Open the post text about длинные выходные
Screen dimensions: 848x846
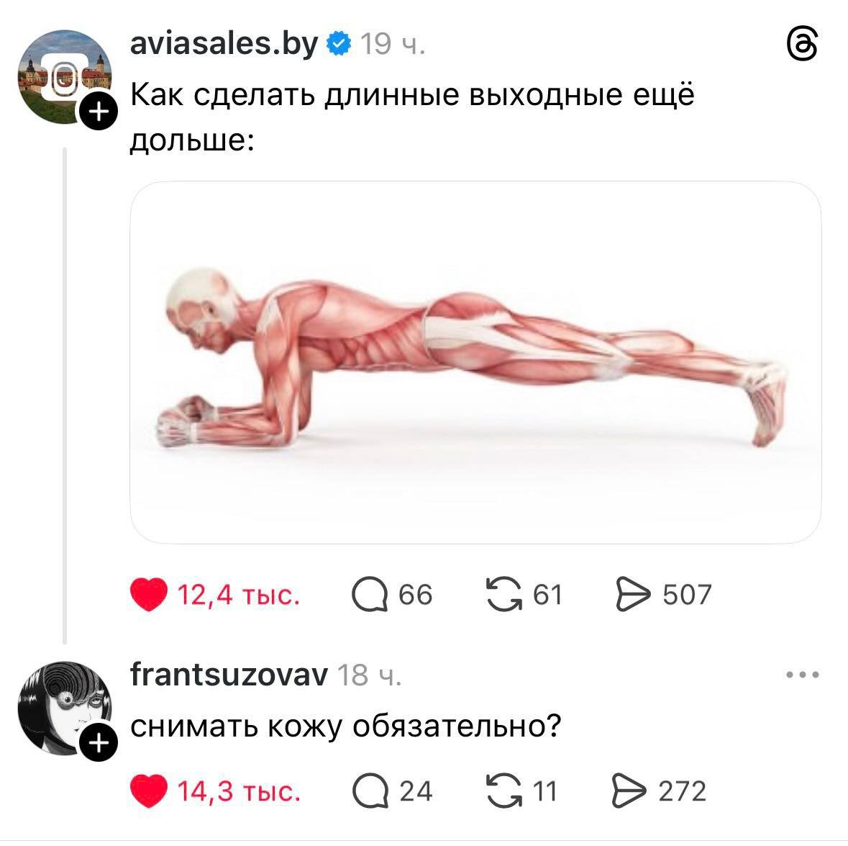pos(412,117)
